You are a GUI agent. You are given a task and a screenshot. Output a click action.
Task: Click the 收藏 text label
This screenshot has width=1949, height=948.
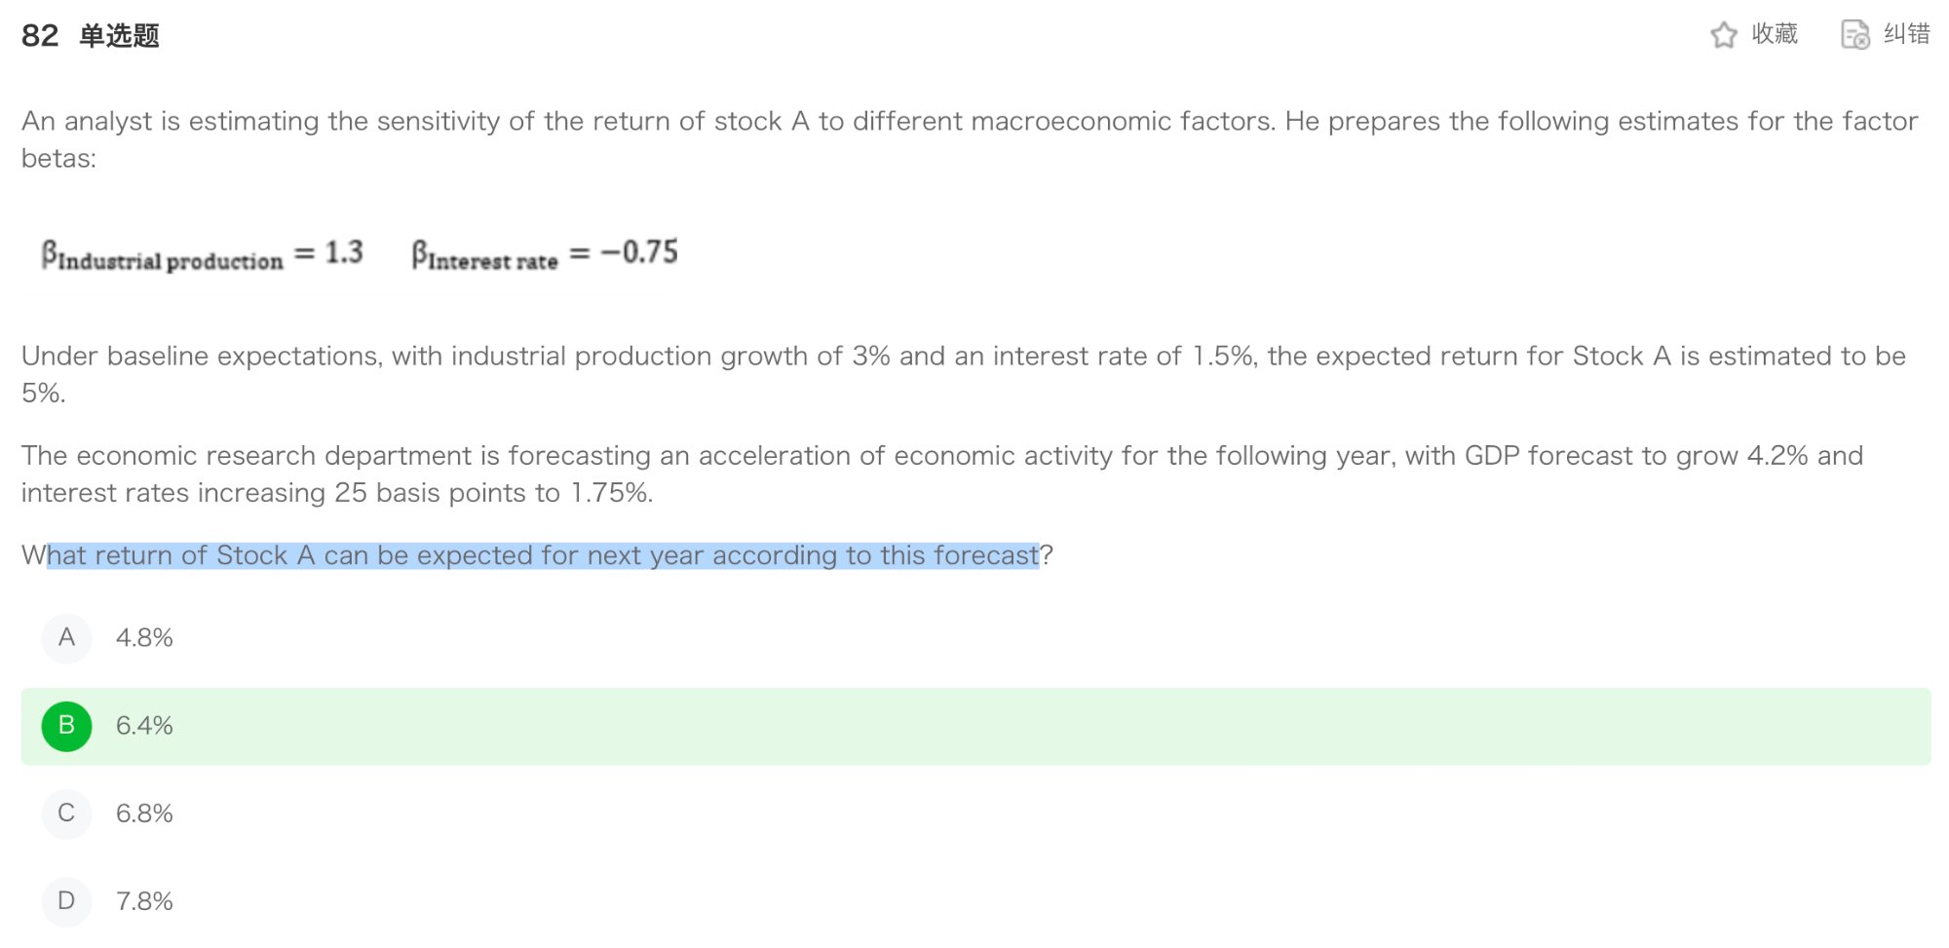coord(1775,34)
